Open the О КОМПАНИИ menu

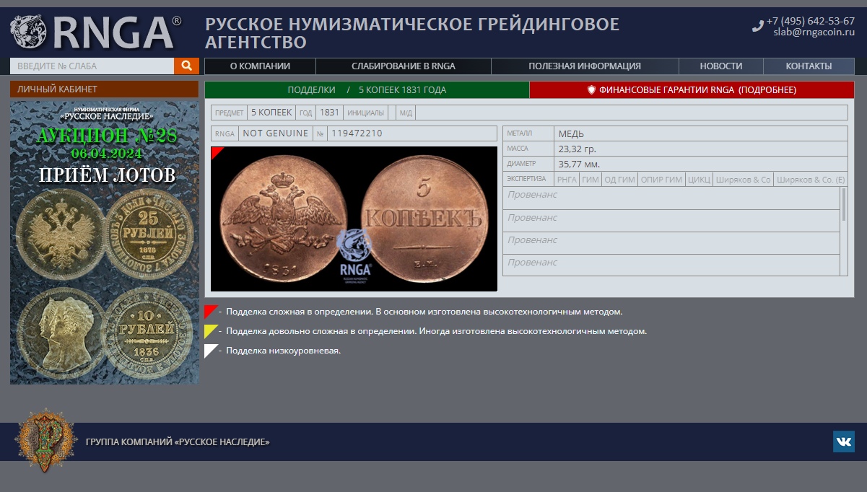point(260,66)
